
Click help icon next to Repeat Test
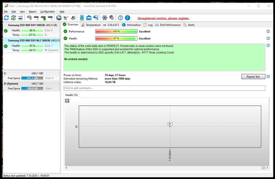(268, 77)
